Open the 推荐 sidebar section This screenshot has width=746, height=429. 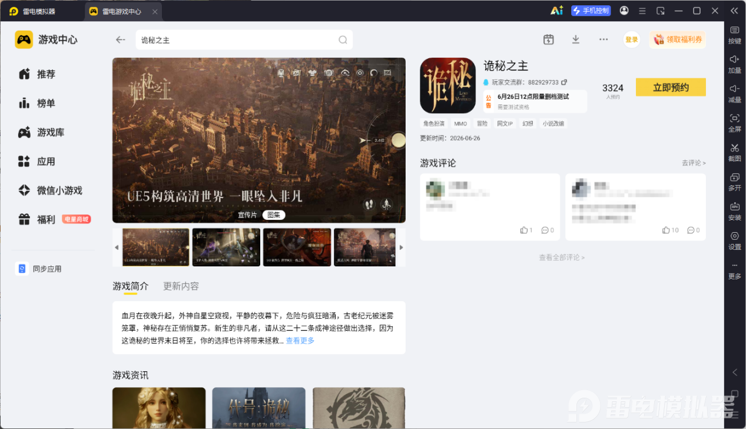pyautogui.click(x=37, y=74)
